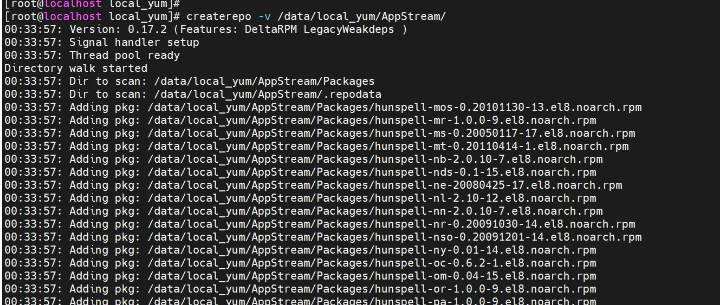This screenshot has height=305, width=720.
Task: Click the Signal handler setup line
Action: tap(134, 42)
